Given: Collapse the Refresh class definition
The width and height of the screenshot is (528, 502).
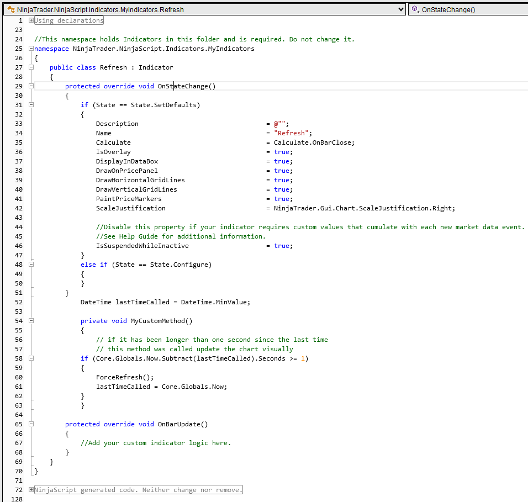Looking at the screenshot, I should [x=31, y=67].
